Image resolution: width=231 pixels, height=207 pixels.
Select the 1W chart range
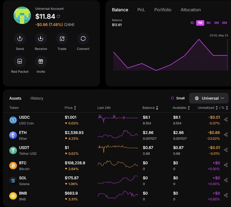(200, 23)
